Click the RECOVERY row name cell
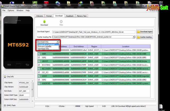Screen dimensions: 170x111 [46, 69]
